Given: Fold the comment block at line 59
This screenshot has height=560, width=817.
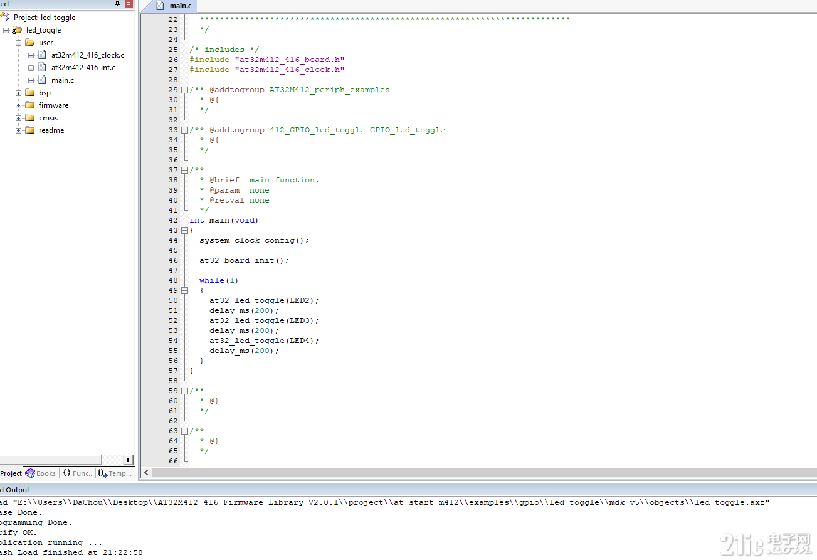Looking at the screenshot, I should (x=184, y=391).
